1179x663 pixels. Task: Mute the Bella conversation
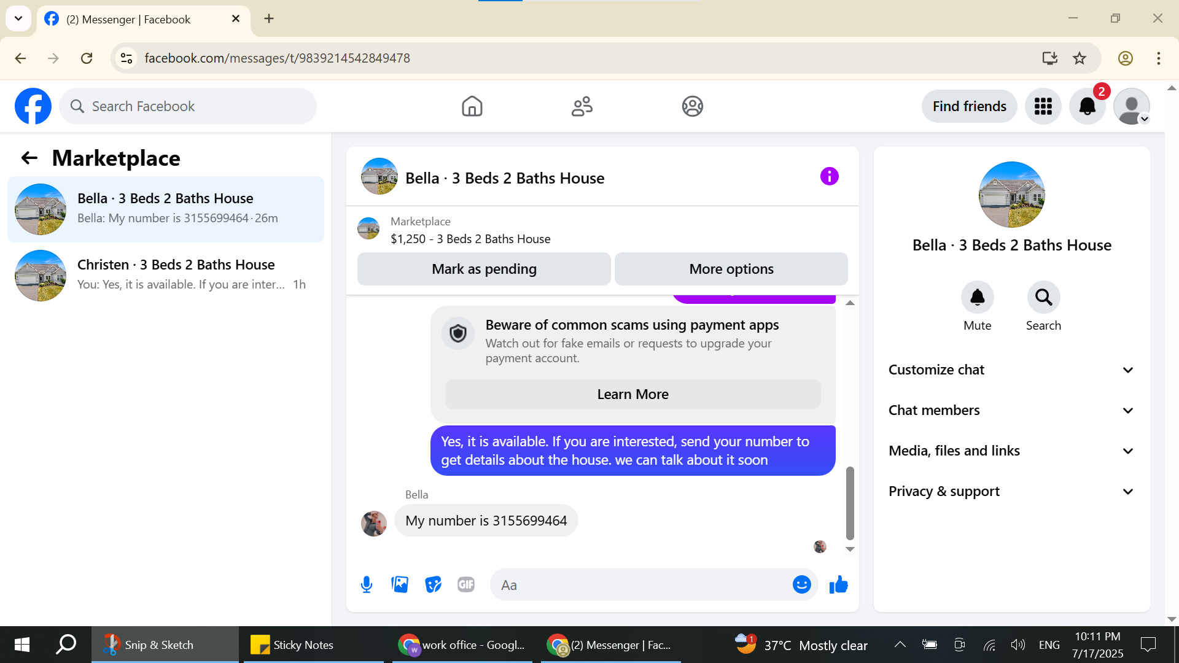click(x=977, y=297)
